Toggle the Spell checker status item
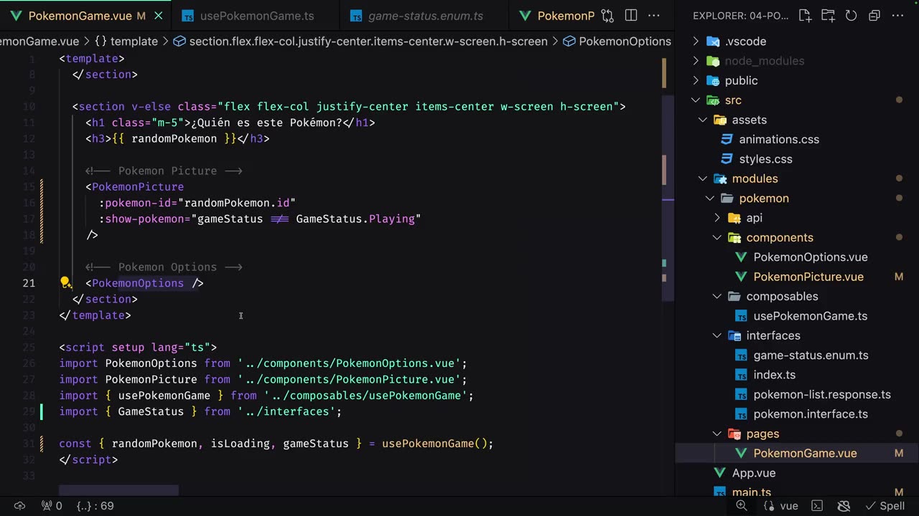This screenshot has height=516, width=919. point(885,506)
